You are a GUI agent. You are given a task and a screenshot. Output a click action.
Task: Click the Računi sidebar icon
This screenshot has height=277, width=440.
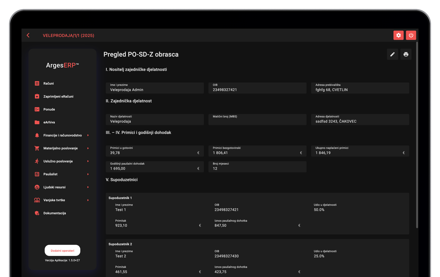(x=37, y=83)
